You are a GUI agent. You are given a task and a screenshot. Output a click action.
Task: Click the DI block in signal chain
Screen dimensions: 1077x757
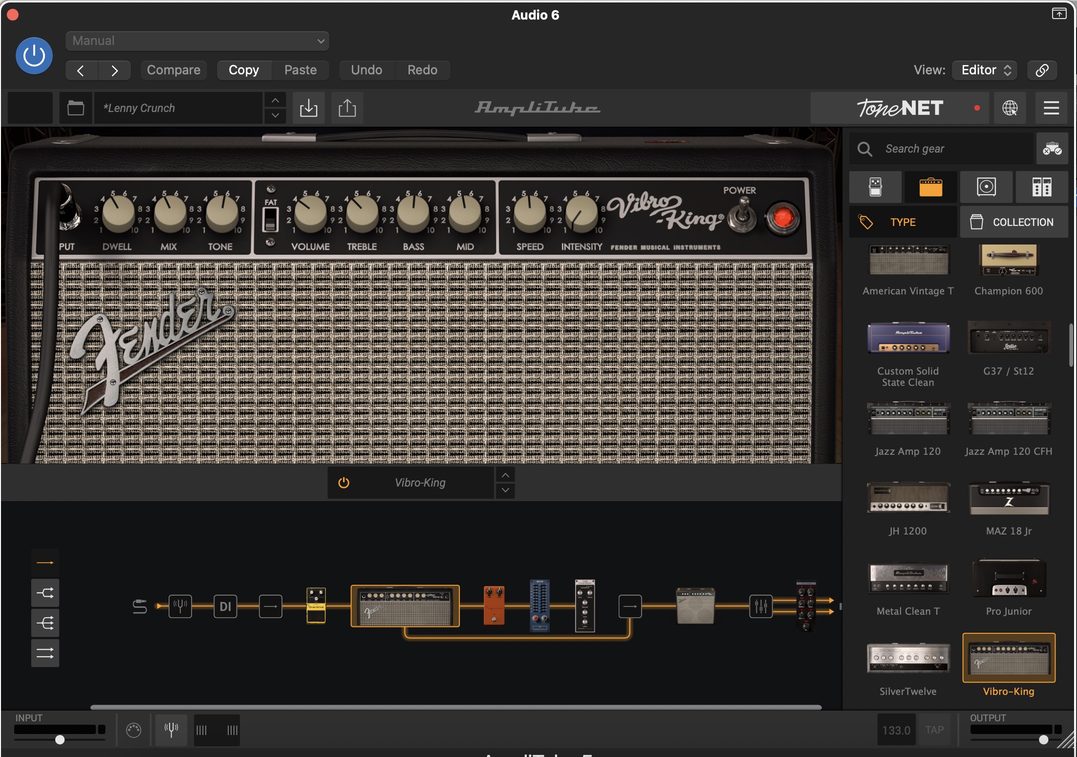225,606
